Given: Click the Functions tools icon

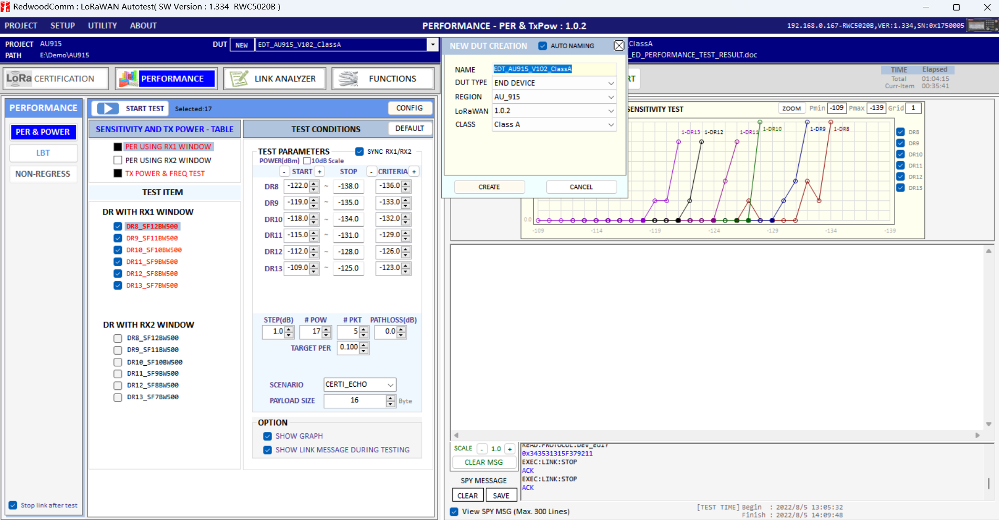Looking at the screenshot, I should click(348, 79).
